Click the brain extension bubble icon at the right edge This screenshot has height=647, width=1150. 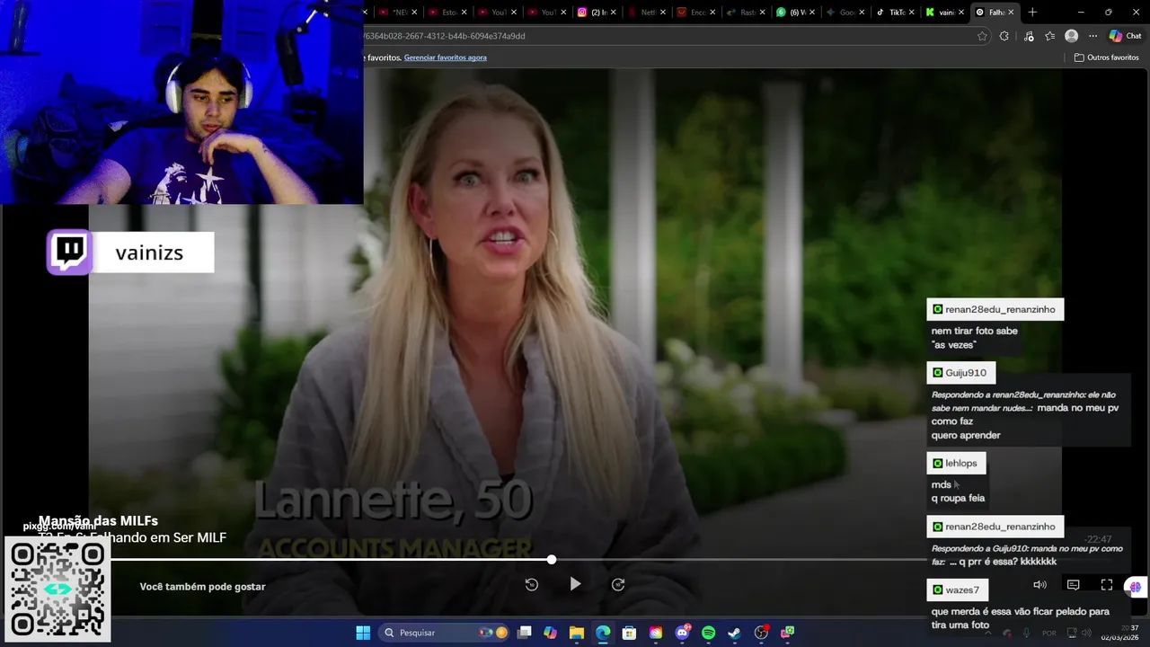(x=1136, y=587)
